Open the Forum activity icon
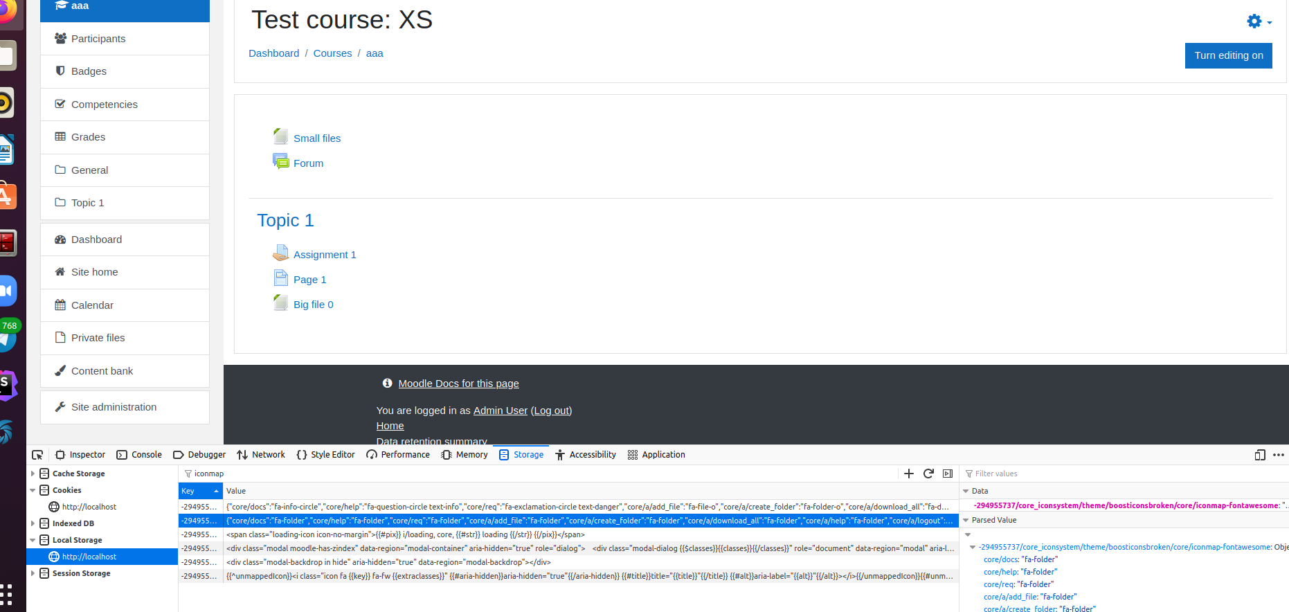Viewport: 1289px width, 612px height. 280,161
